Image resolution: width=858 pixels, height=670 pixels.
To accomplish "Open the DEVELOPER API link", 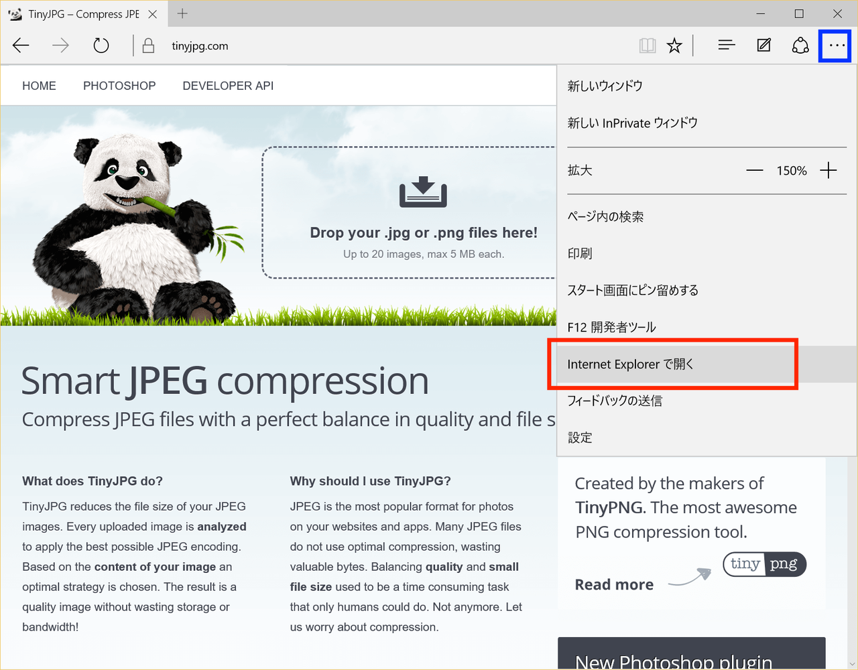I will click(228, 86).
